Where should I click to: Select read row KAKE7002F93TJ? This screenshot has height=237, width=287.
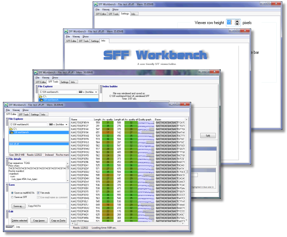128,205
